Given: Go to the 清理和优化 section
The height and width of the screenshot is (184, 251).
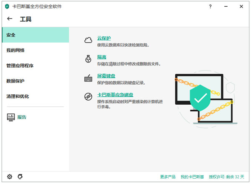Looking at the screenshot, I should (x=36, y=96).
